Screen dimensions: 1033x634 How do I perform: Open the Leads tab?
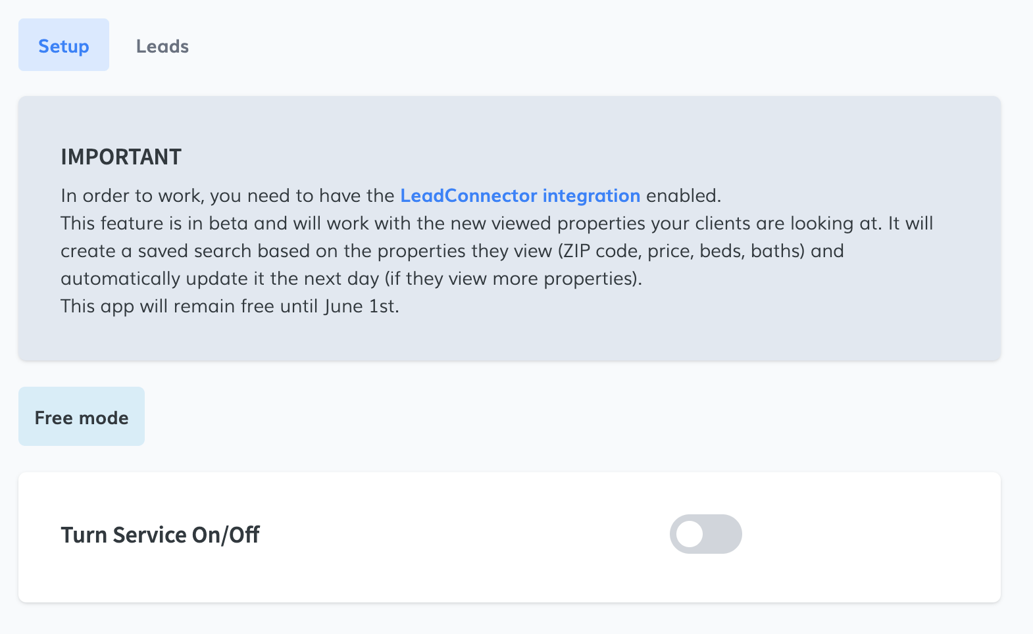[x=163, y=46]
